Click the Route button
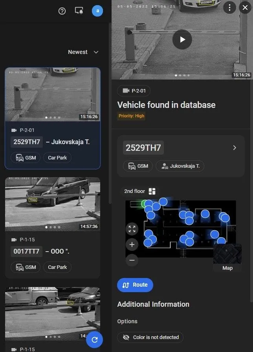The width and height of the screenshot is (253, 352). click(135, 285)
